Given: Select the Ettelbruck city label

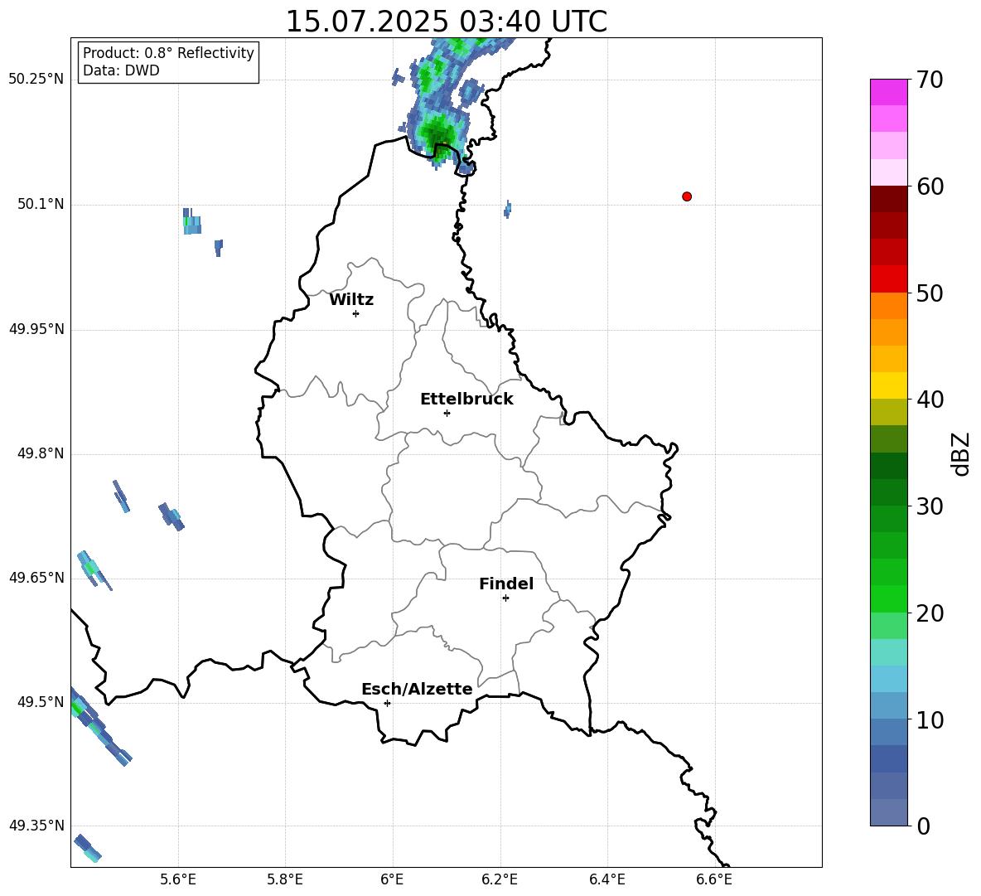Looking at the screenshot, I should point(466,400).
